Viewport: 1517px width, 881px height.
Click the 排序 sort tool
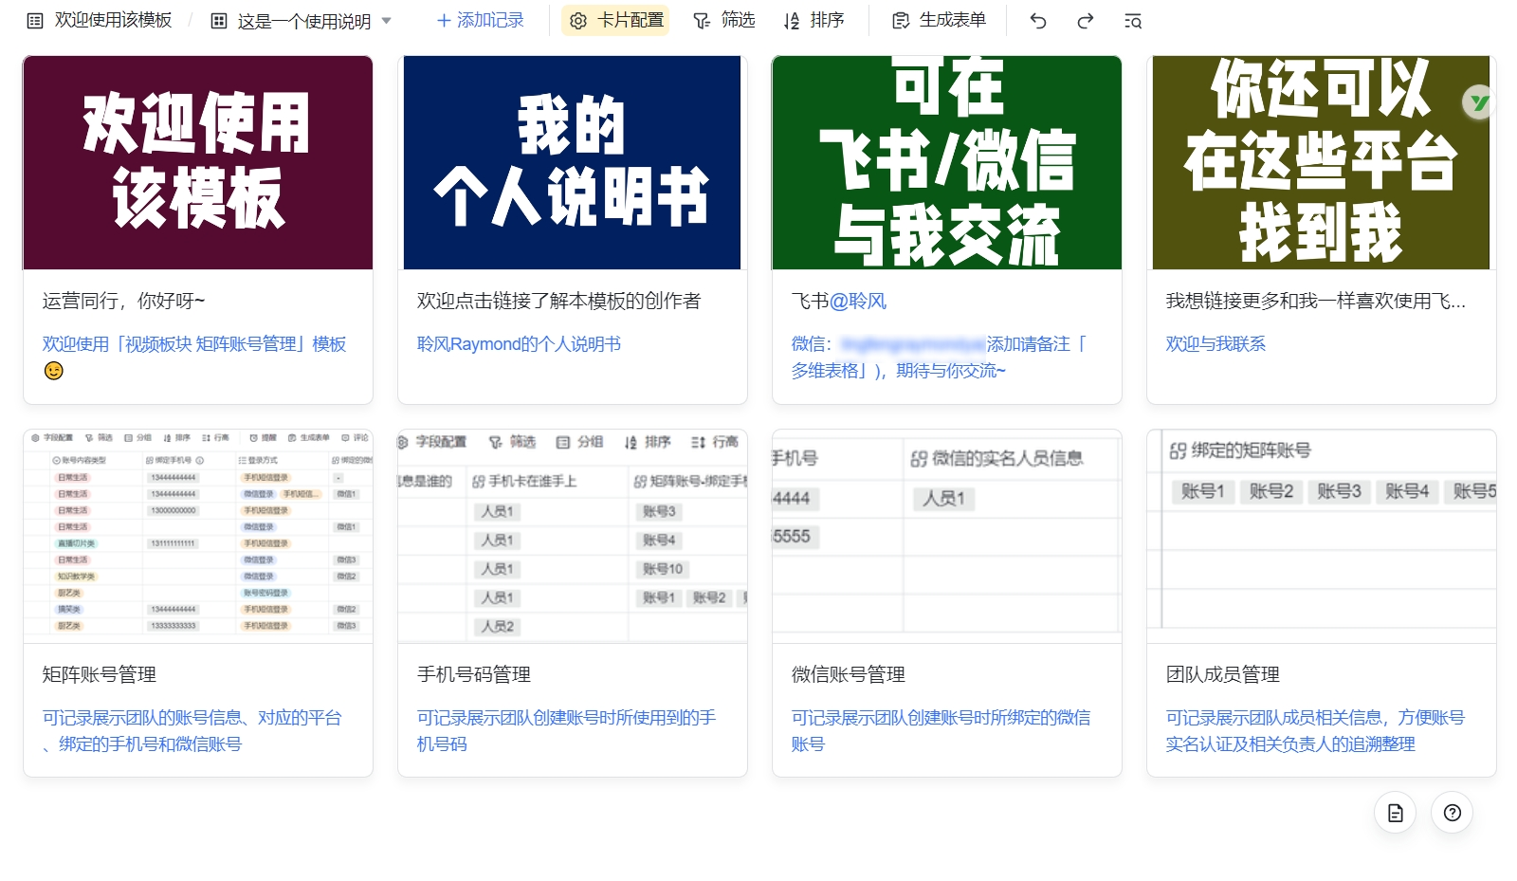(x=813, y=20)
